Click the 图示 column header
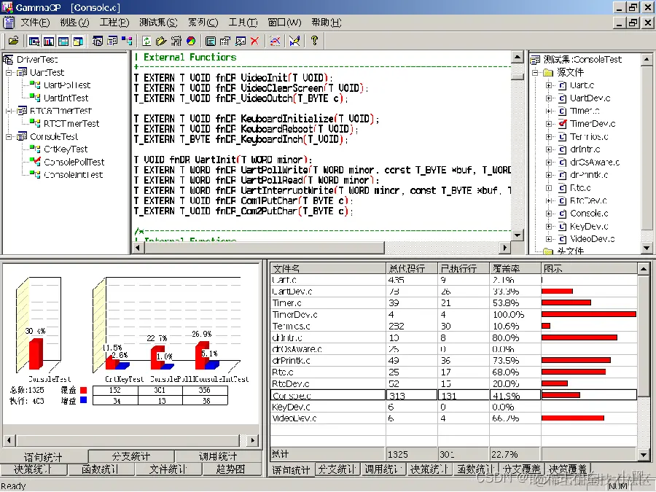This screenshot has width=656, height=492. 589,268
